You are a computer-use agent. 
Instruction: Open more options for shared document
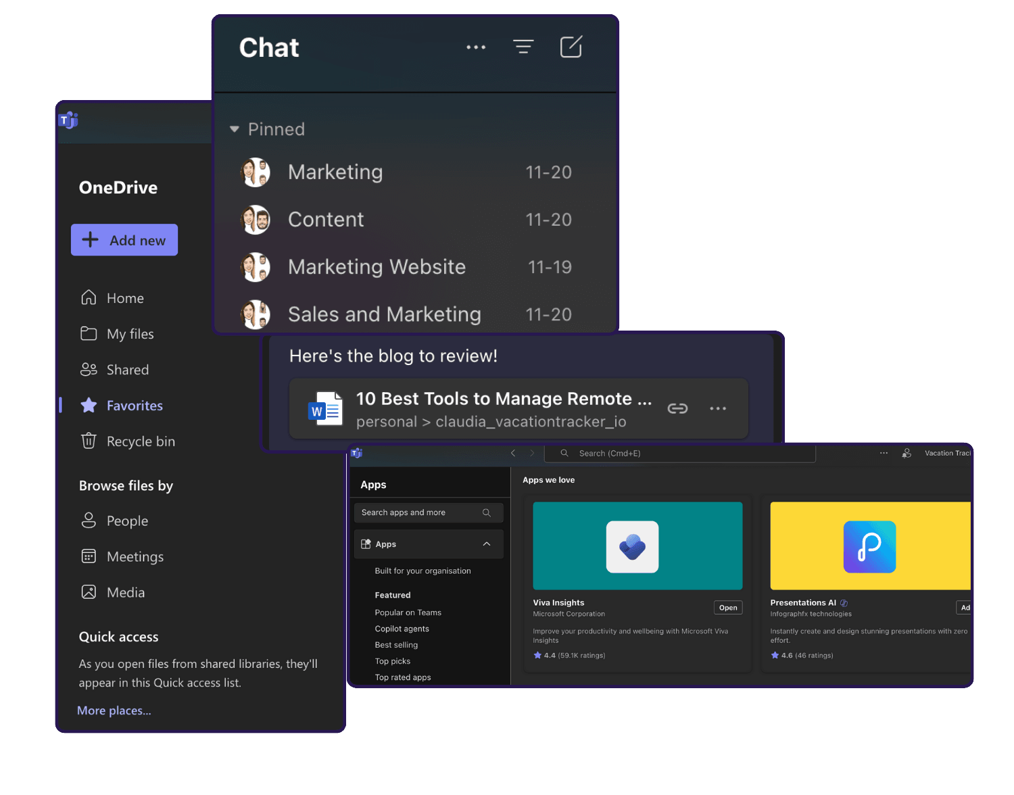718,408
